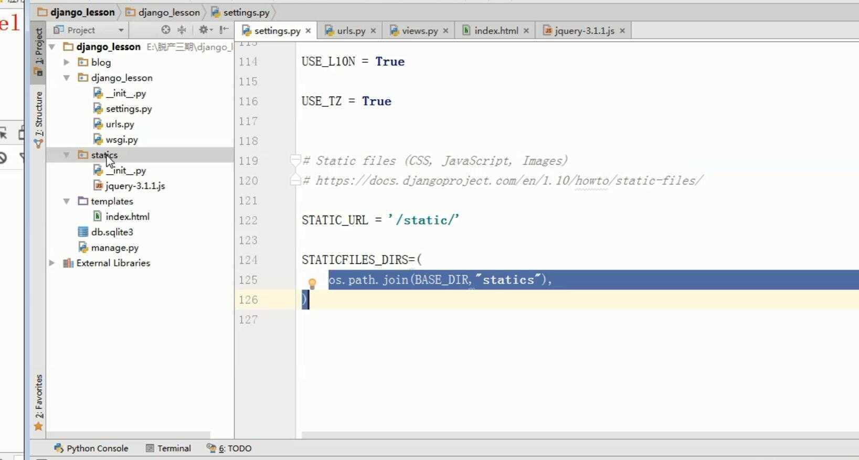Collapse the statics folder
859x460 pixels.
pos(67,155)
